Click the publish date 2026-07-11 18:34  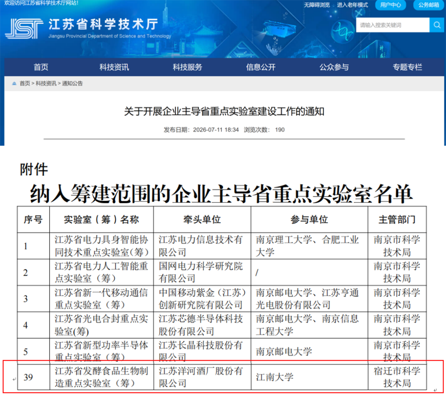click(216, 130)
